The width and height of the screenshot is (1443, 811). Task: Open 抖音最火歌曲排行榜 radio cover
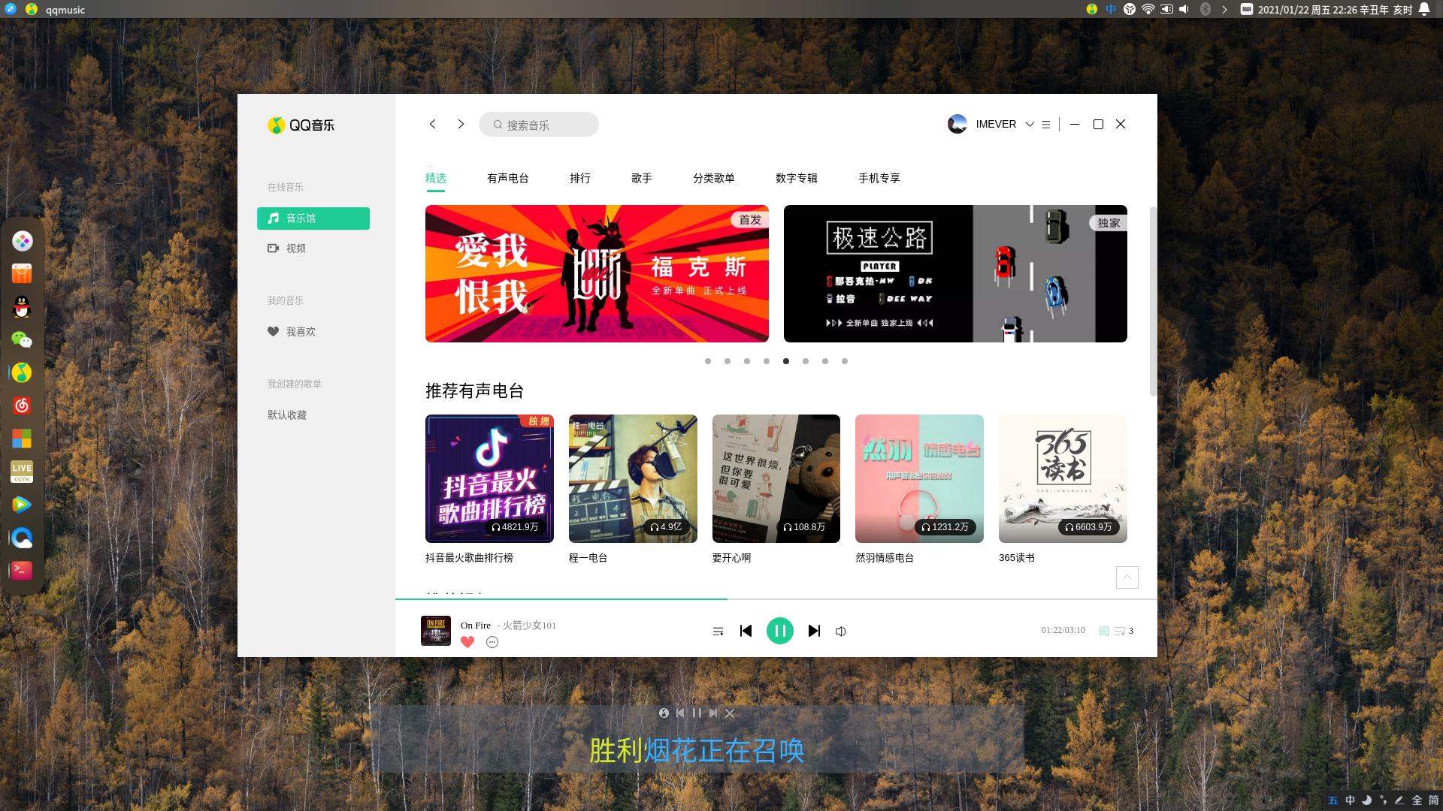pyautogui.click(x=489, y=478)
